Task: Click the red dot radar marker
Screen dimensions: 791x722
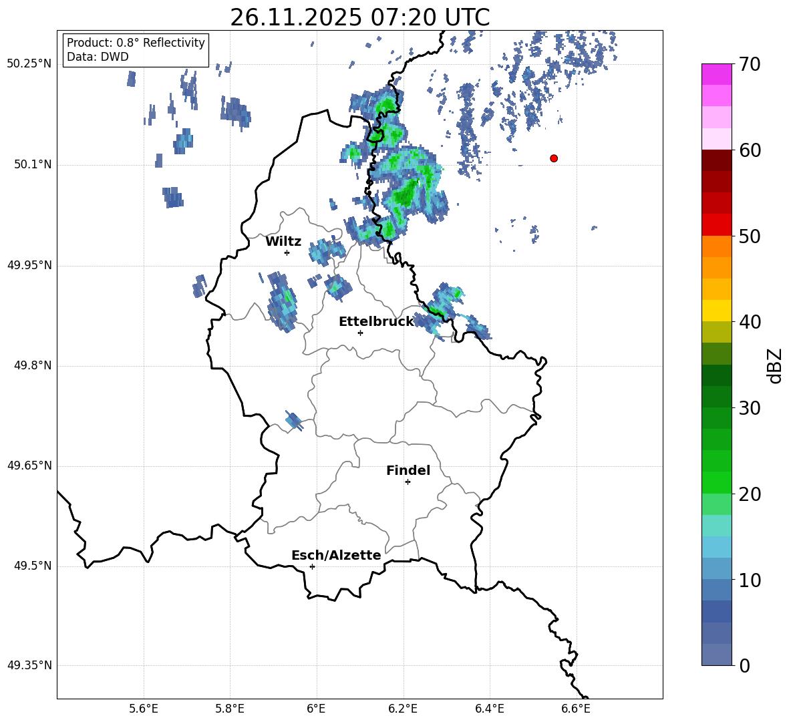Action: point(554,158)
